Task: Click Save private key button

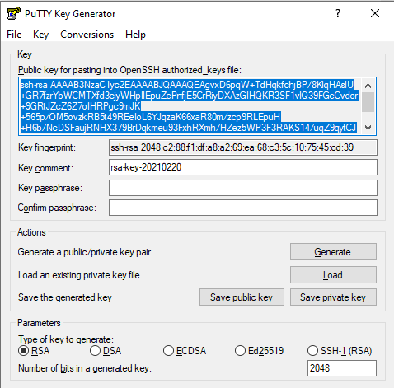Action: click(333, 297)
